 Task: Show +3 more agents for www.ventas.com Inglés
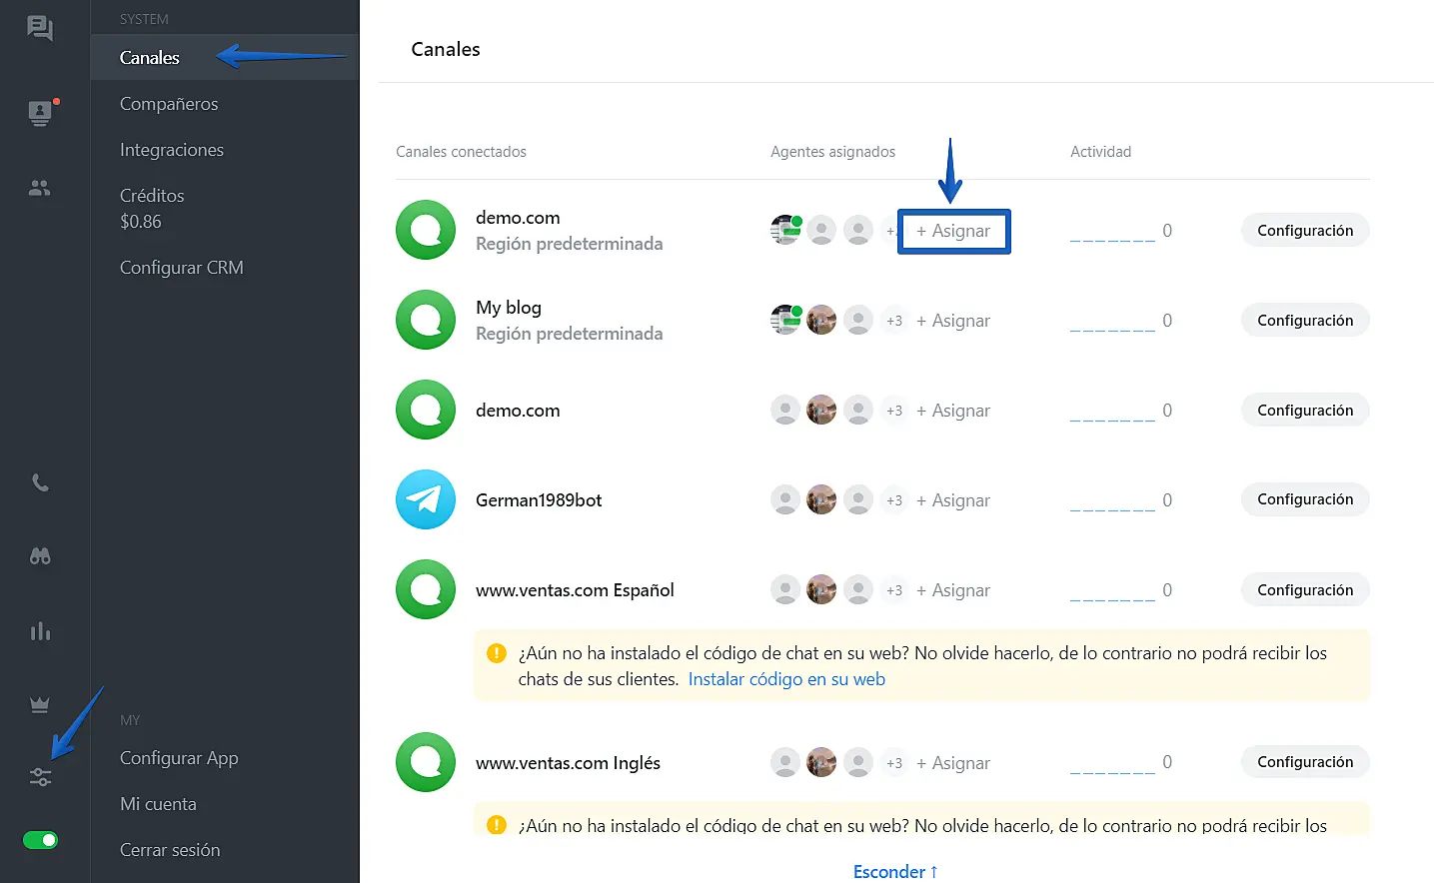coord(894,763)
